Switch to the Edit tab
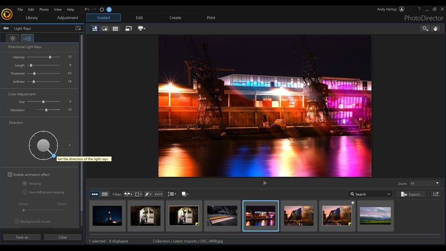Screen dimensions: 446x251 click(x=139, y=17)
